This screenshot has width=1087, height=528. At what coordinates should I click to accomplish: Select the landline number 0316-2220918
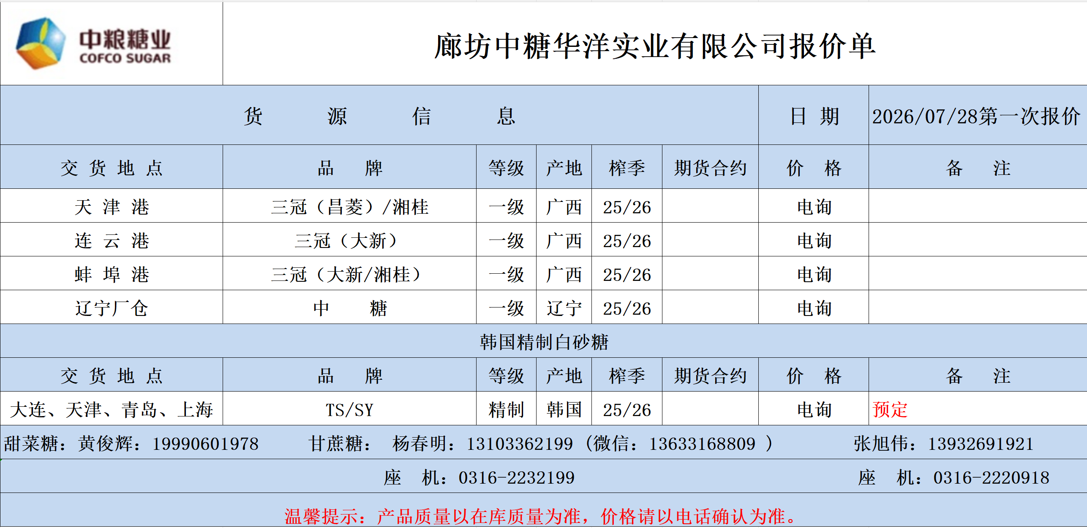point(992,478)
